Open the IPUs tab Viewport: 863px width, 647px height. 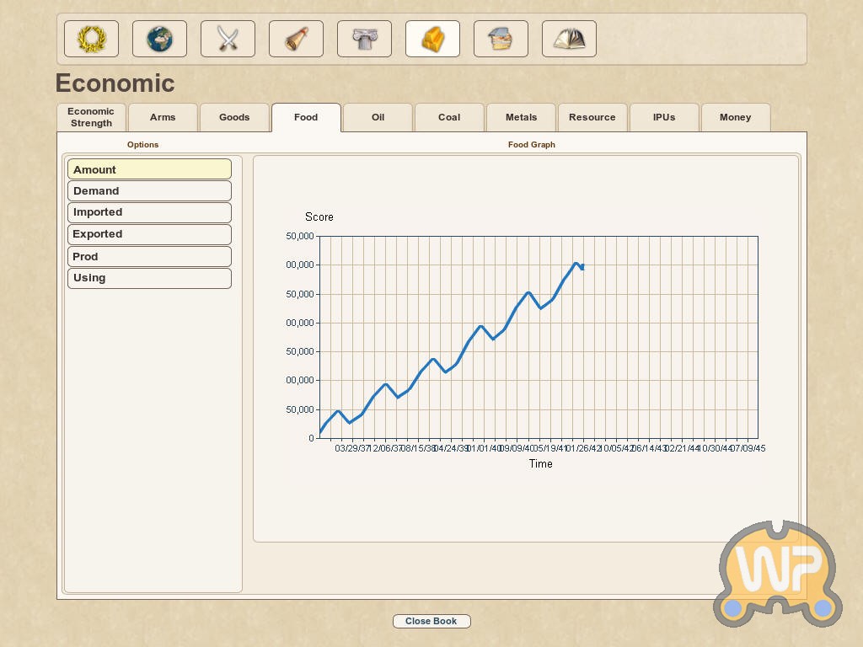tap(663, 117)
